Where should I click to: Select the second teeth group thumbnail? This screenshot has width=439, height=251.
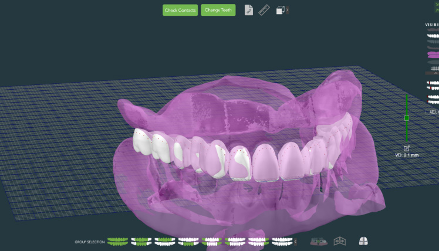141,241
